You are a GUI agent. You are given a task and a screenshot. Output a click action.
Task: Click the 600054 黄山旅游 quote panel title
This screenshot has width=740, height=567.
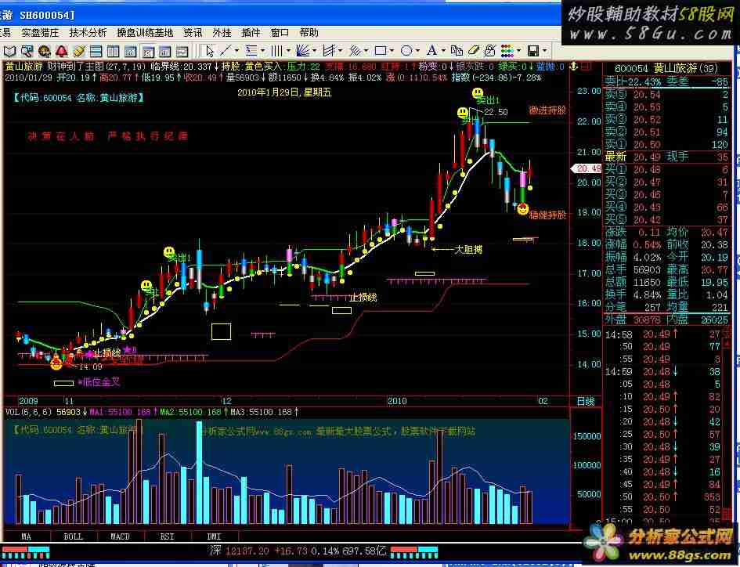[x=666, y=68]
